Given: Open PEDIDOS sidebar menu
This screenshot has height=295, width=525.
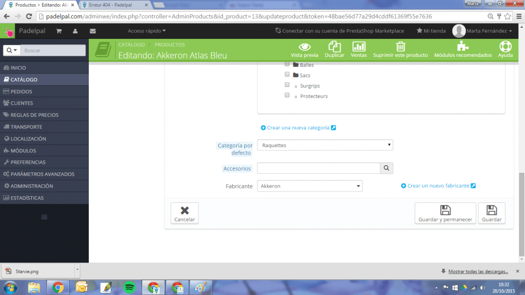Looking at the screenshot, I should point(44,92).
